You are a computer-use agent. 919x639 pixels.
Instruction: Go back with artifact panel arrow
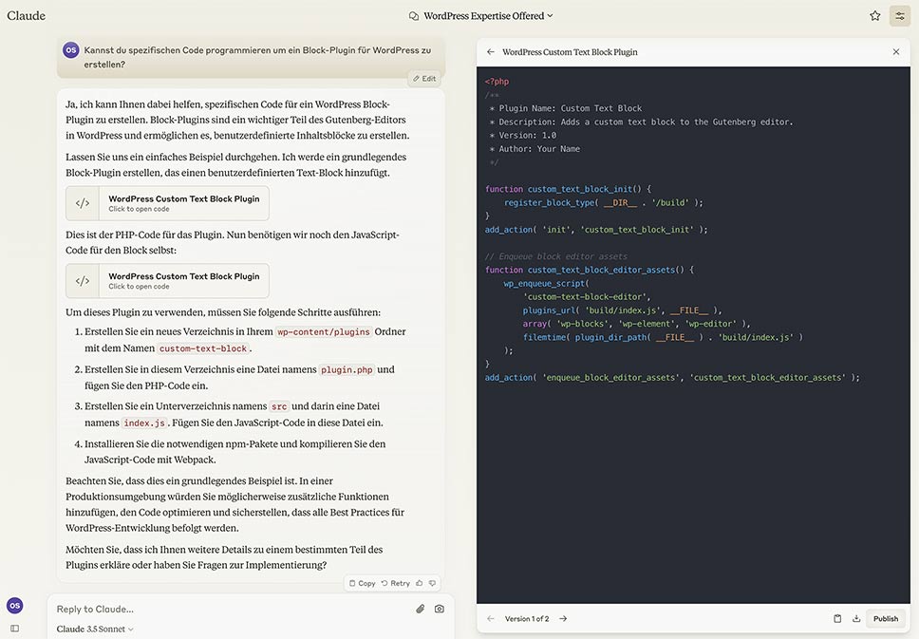(x=491, y=51)
